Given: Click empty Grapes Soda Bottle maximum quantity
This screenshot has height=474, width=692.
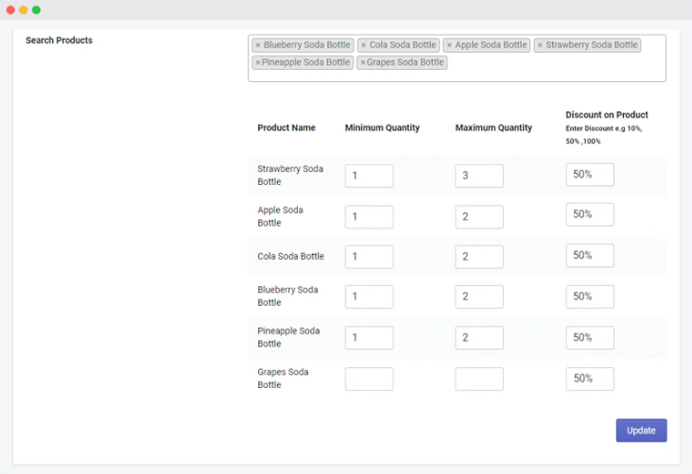Looking at the screenshot, I should 479,380.
